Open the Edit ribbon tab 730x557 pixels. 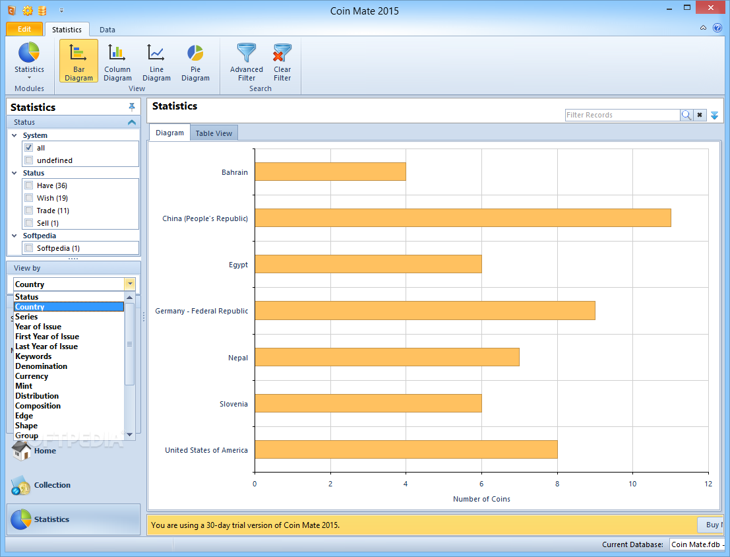point(24,29)
